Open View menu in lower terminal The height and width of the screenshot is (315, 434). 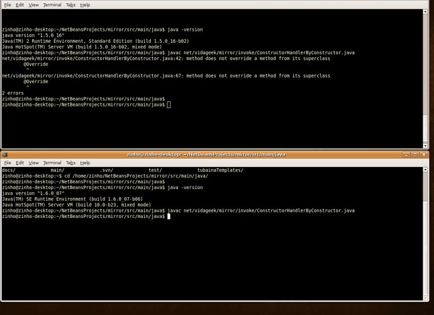click(x=33, y=163)
